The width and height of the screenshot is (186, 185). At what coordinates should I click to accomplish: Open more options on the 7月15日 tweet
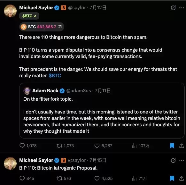[x=182, y=161]
